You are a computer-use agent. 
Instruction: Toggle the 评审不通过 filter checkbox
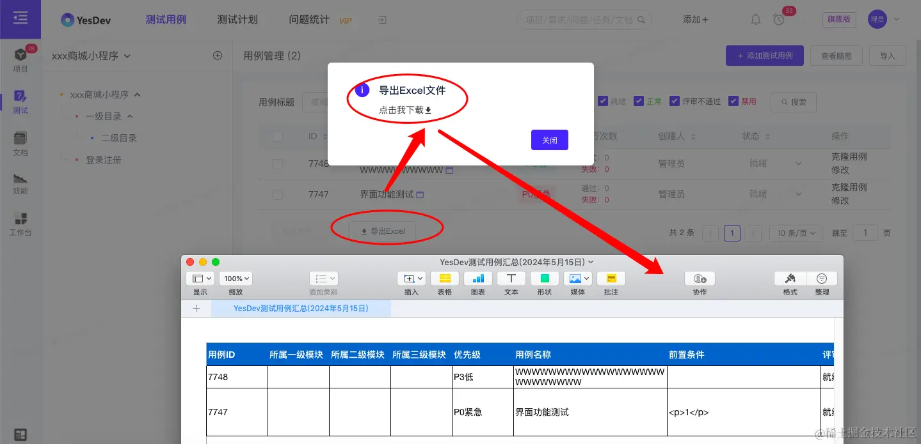click(675, 101)
